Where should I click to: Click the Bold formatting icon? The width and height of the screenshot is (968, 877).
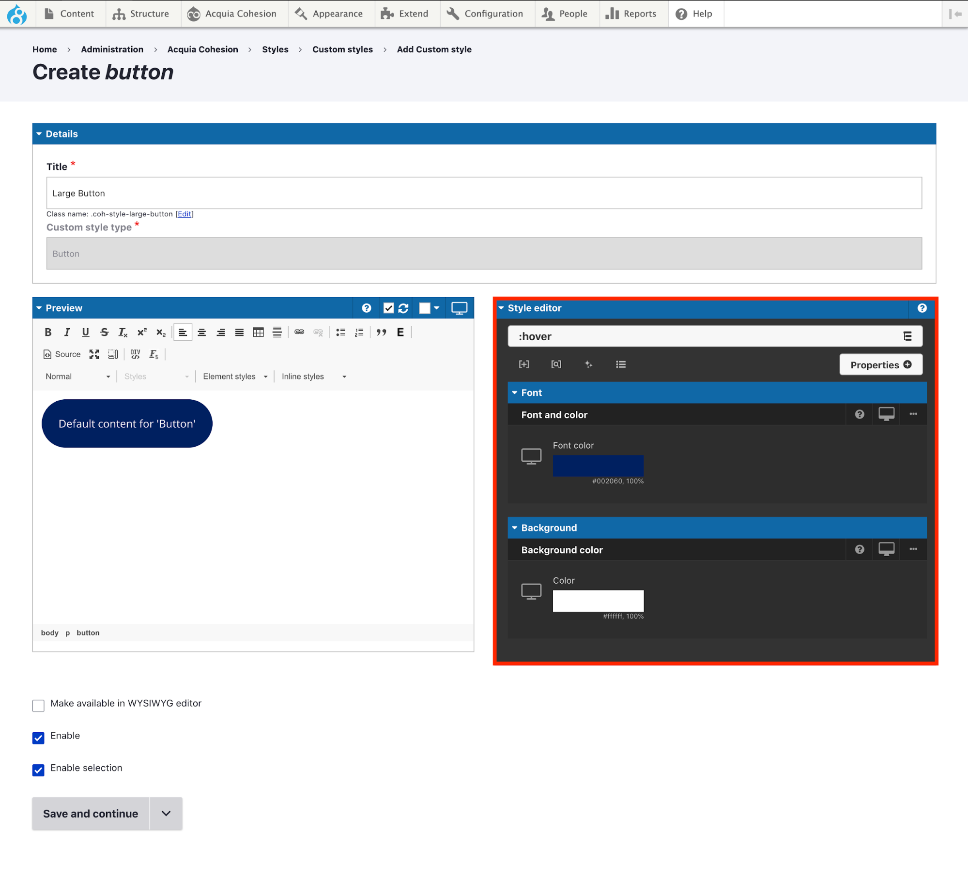(47, 331)
